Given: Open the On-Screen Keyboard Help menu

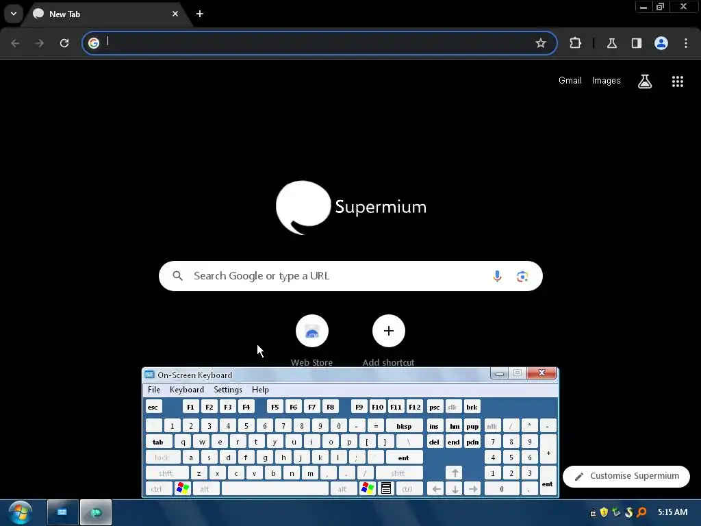Looking at the screenshot, I should click(260, 390).
